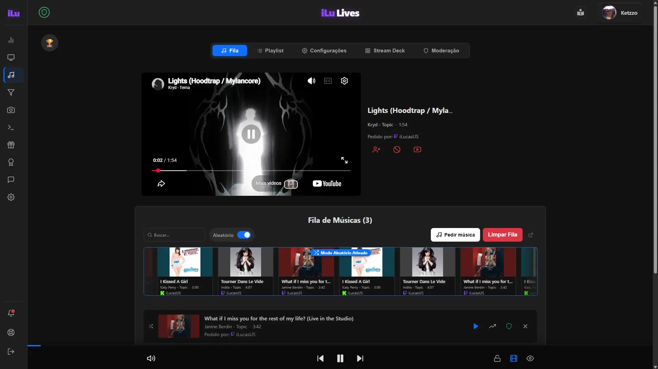Skip to the previous track

(320, 358)
